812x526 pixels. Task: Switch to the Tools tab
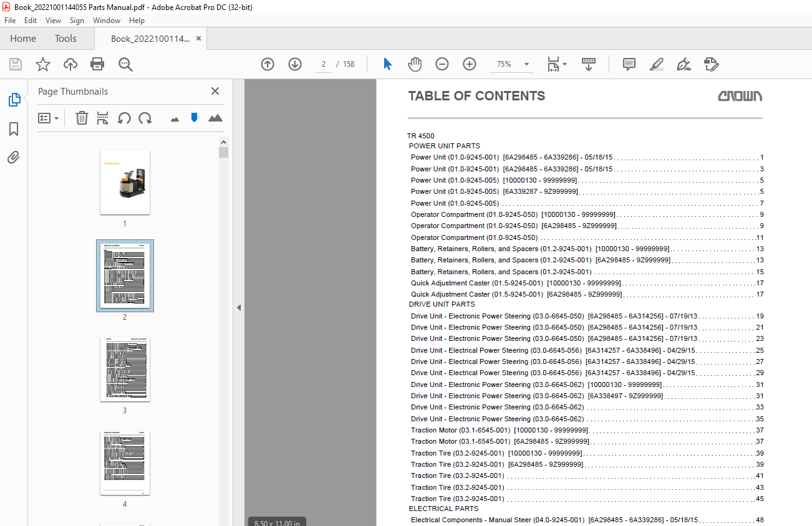point(65,39)
